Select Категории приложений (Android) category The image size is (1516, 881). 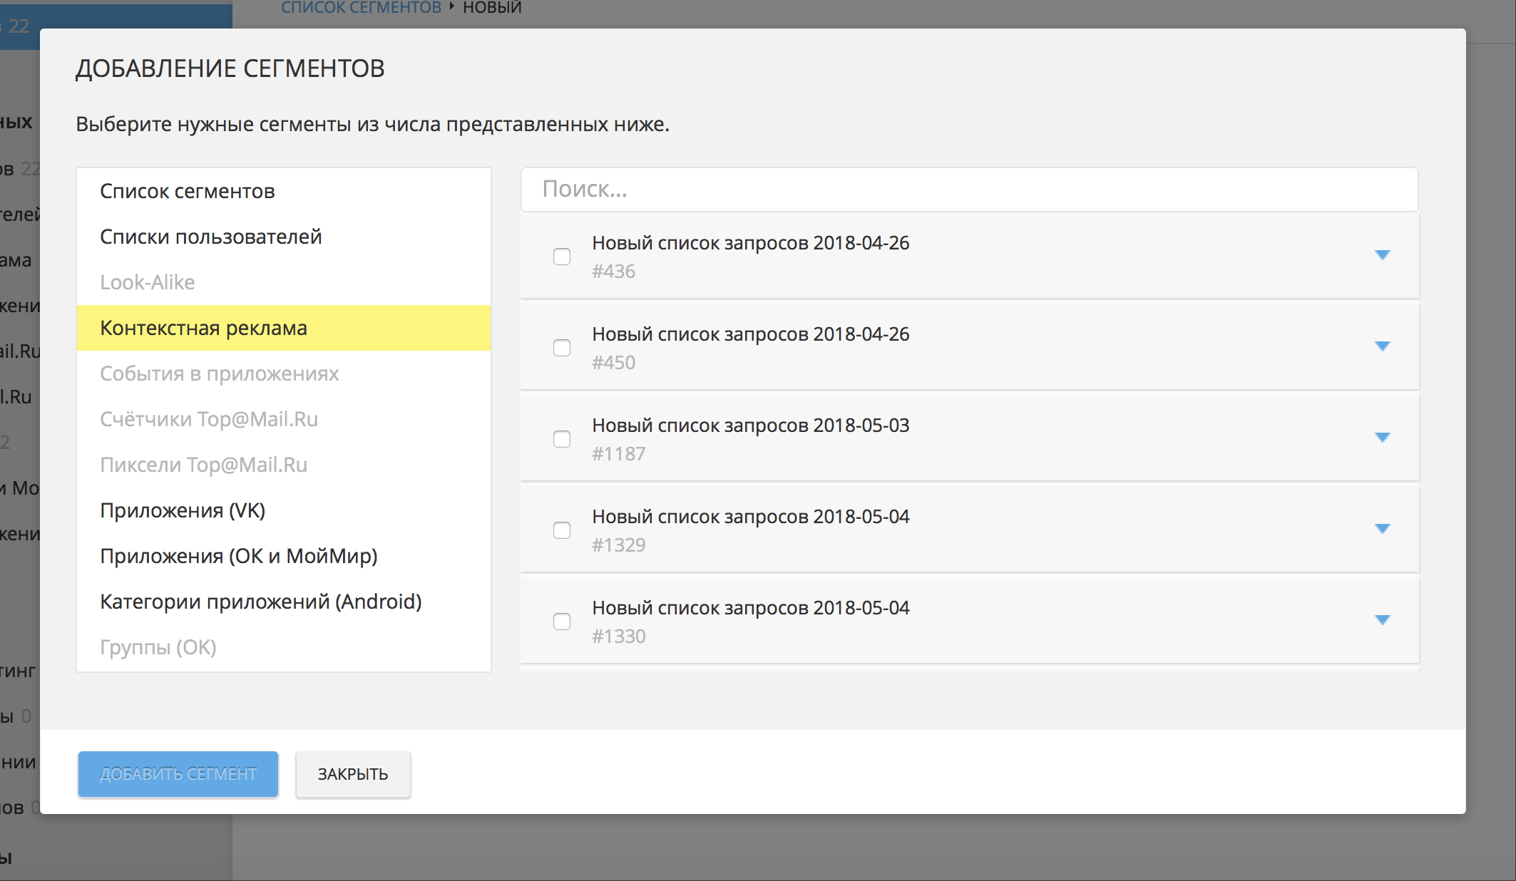click(x=261, y=602)
